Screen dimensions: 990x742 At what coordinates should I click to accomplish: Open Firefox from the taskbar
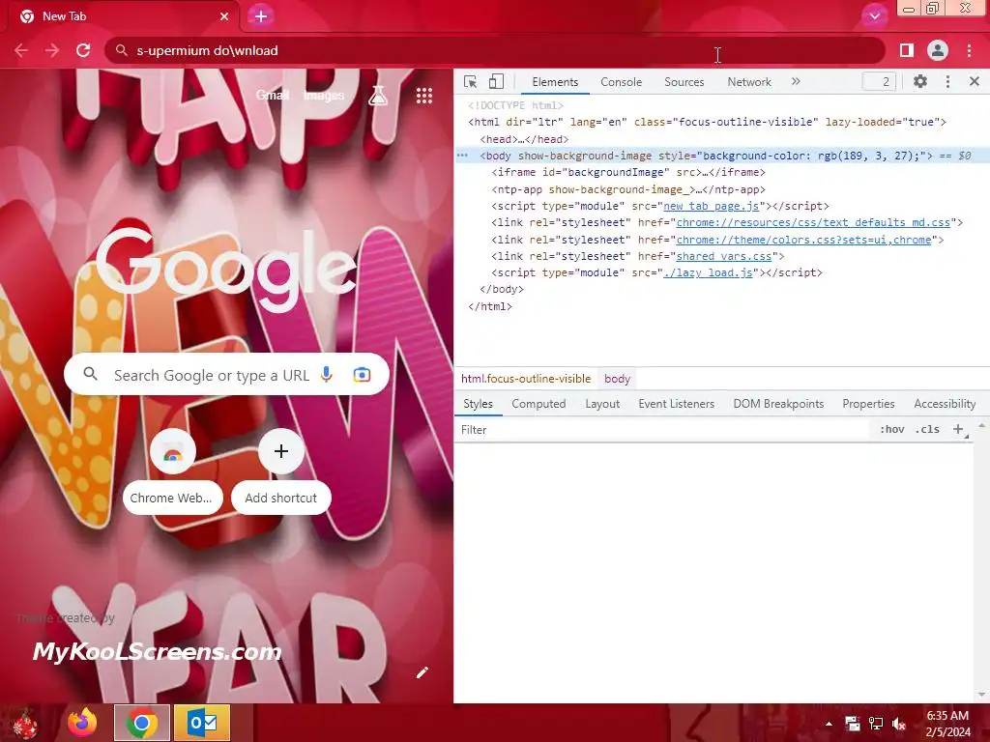[x=82, y=723]
